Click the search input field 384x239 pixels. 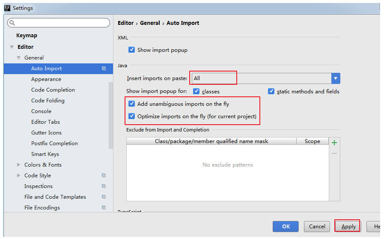(x=59, y=23)
